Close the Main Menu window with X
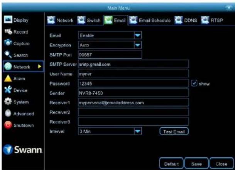The image size is (235, 170). [x=229, y=7]
